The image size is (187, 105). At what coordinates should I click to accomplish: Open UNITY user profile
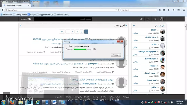(154, 30)
